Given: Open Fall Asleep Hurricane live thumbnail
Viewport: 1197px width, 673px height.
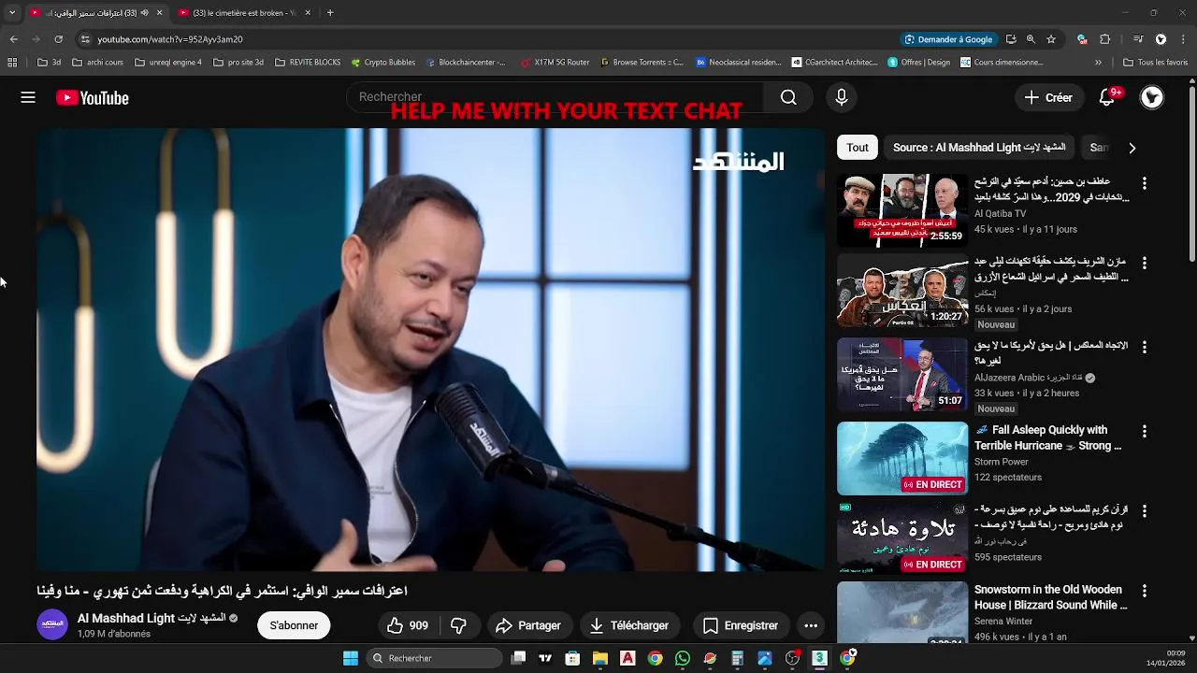Looking at the screenshot, I should point(902,458).
